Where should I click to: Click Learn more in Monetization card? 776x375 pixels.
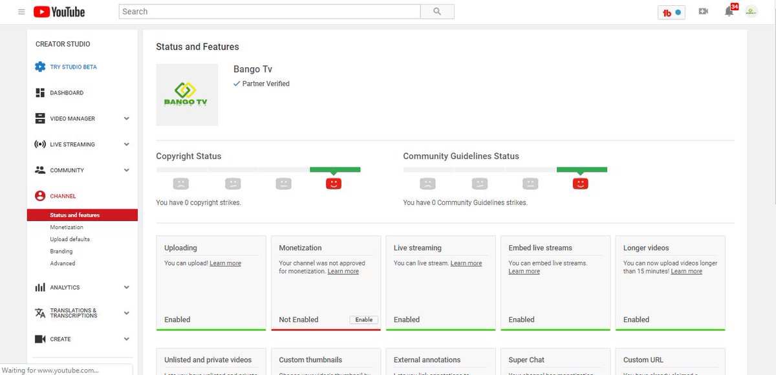(343, 272)
